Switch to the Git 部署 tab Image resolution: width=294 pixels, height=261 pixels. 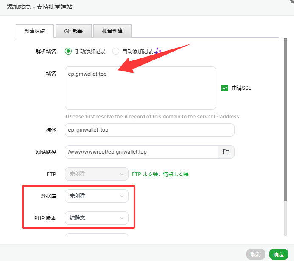[x=73, y=31]
